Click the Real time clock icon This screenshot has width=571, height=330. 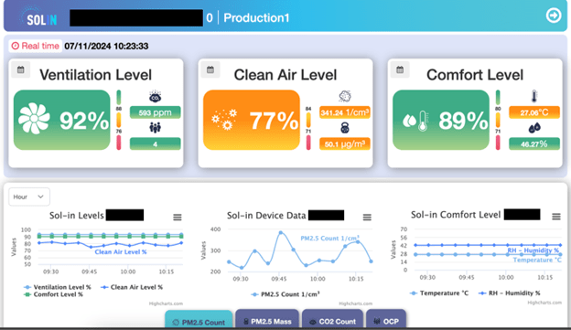pyautogui.click(x=16, y=46)
